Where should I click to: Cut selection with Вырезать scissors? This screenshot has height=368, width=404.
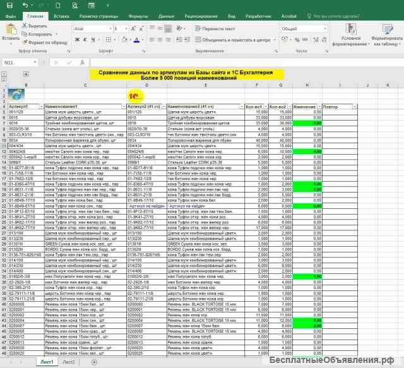tap(35, 26)
